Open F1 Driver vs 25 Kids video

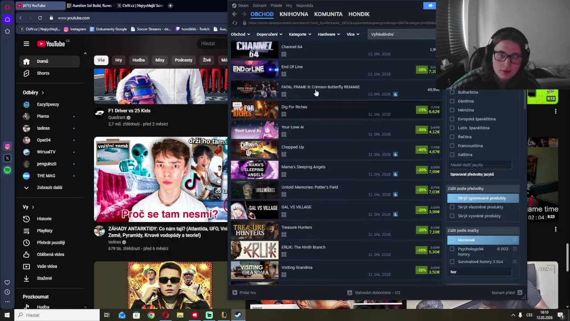[130, 111]
